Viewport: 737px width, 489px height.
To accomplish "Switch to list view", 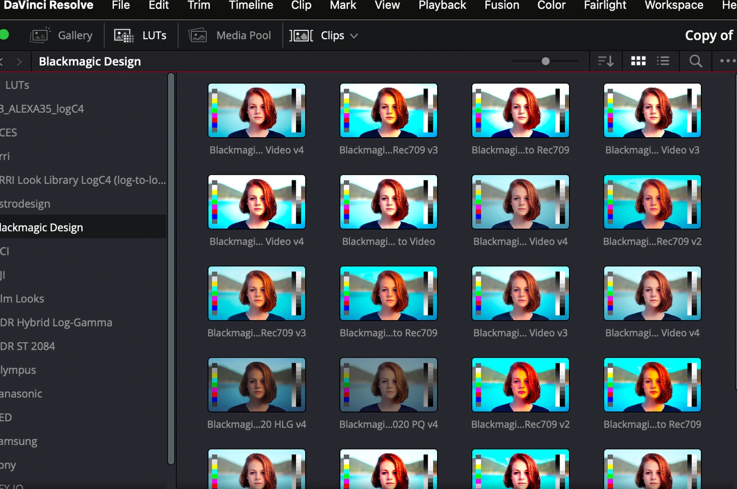I will point(663,61).
